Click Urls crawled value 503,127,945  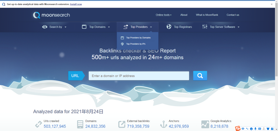[55, 126]
